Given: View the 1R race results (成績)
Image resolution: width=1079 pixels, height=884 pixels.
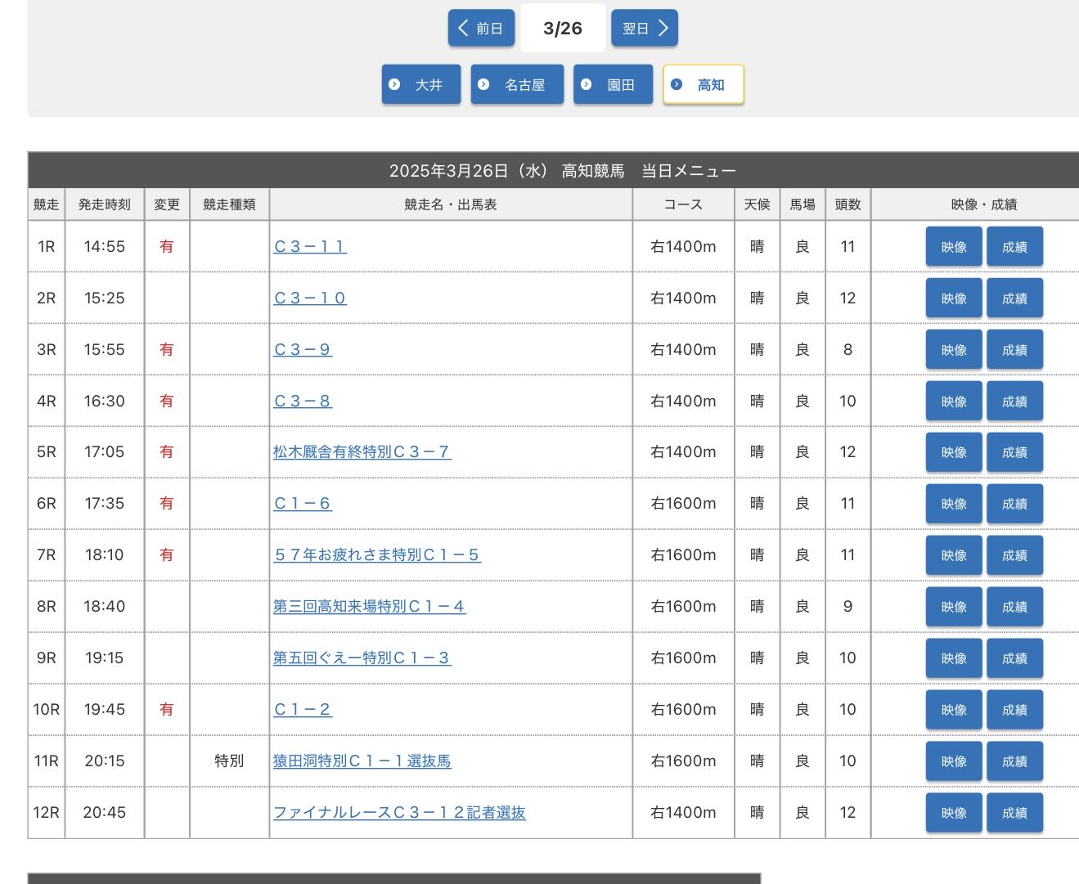Looking at the screenshot, I should coord(1014,246).
